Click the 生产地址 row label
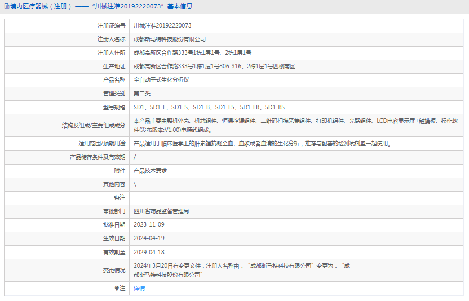469x301 pixels. click(x=114, y=66)
